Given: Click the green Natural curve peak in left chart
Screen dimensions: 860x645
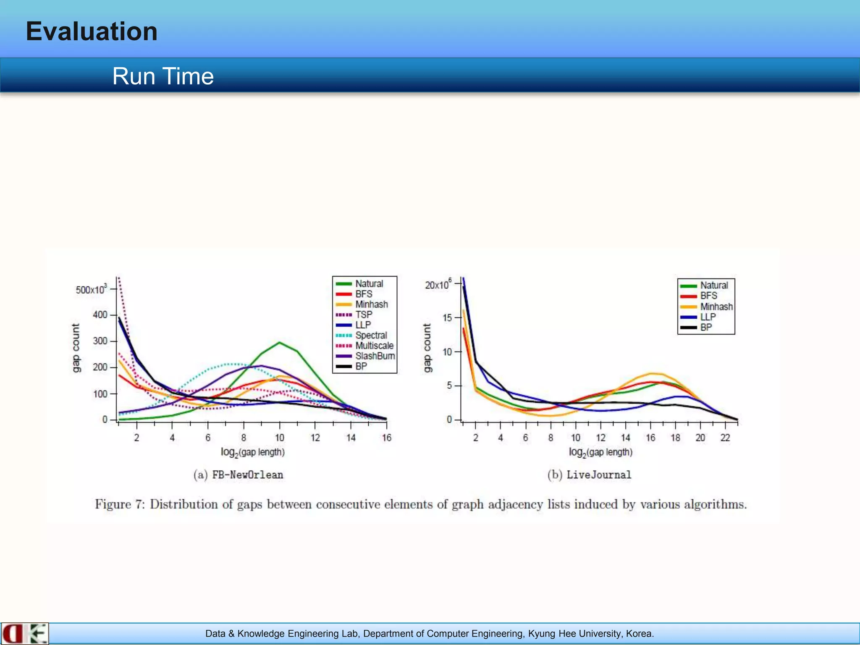Looking at the screenshot, I should click(x=280, y=343).
